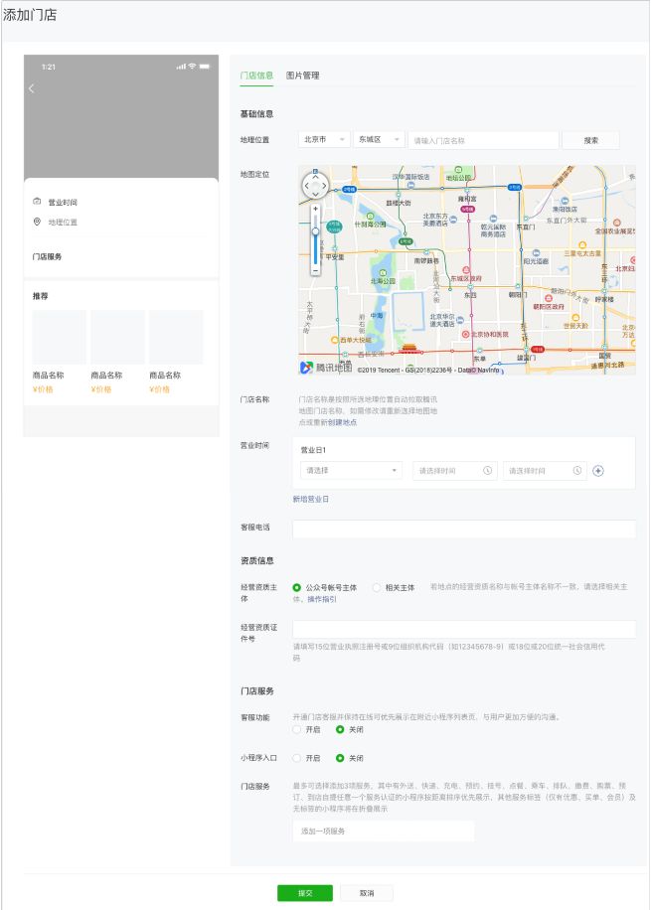The height and width of the screenshot is (910, 651).
Task: Add another time slot with plus icon
Action: pyautogui.click(x=598, y=471)
